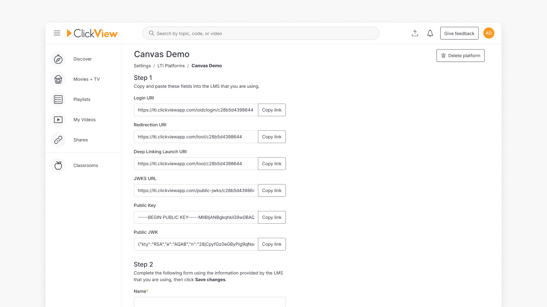
Task: Select Movies + TV in the sidebar
Action: (87, 79)
